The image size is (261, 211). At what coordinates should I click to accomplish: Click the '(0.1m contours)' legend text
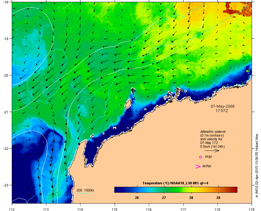[x=212, y=135]
